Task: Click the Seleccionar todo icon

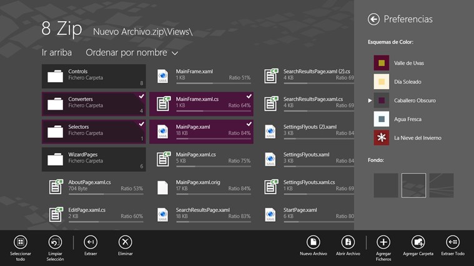Action: (x=20, y=242)
